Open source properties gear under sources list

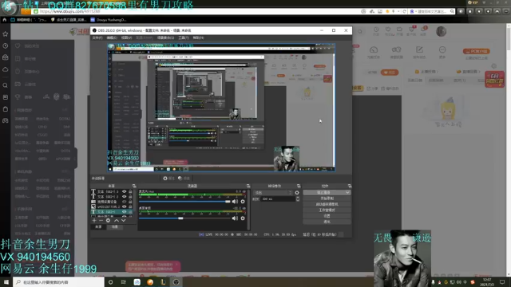pos(109,220)
